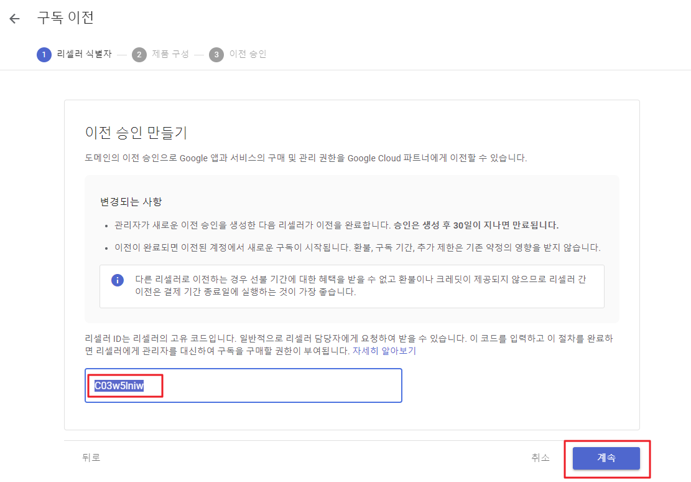
Task: Click the bullet starting 이전이 완료되면
Action: pos(358,248)
